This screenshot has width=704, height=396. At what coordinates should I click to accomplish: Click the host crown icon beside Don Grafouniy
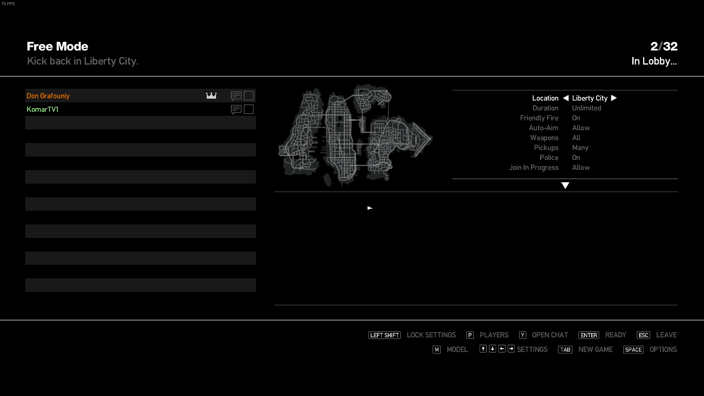(211, 96)
